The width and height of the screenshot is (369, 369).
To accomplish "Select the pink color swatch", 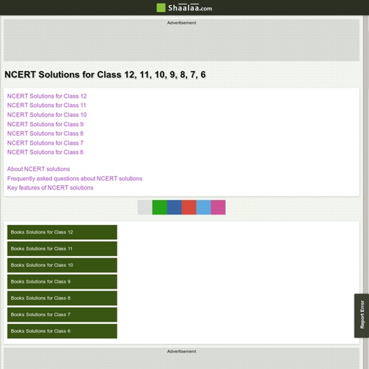I will [x=218, y=207].
